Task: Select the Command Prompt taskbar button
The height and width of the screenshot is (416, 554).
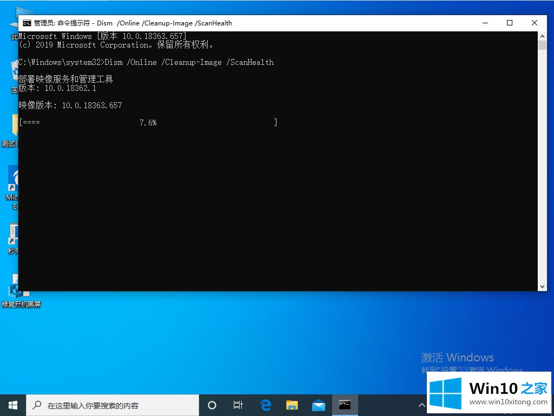Action: pos(345,405)
